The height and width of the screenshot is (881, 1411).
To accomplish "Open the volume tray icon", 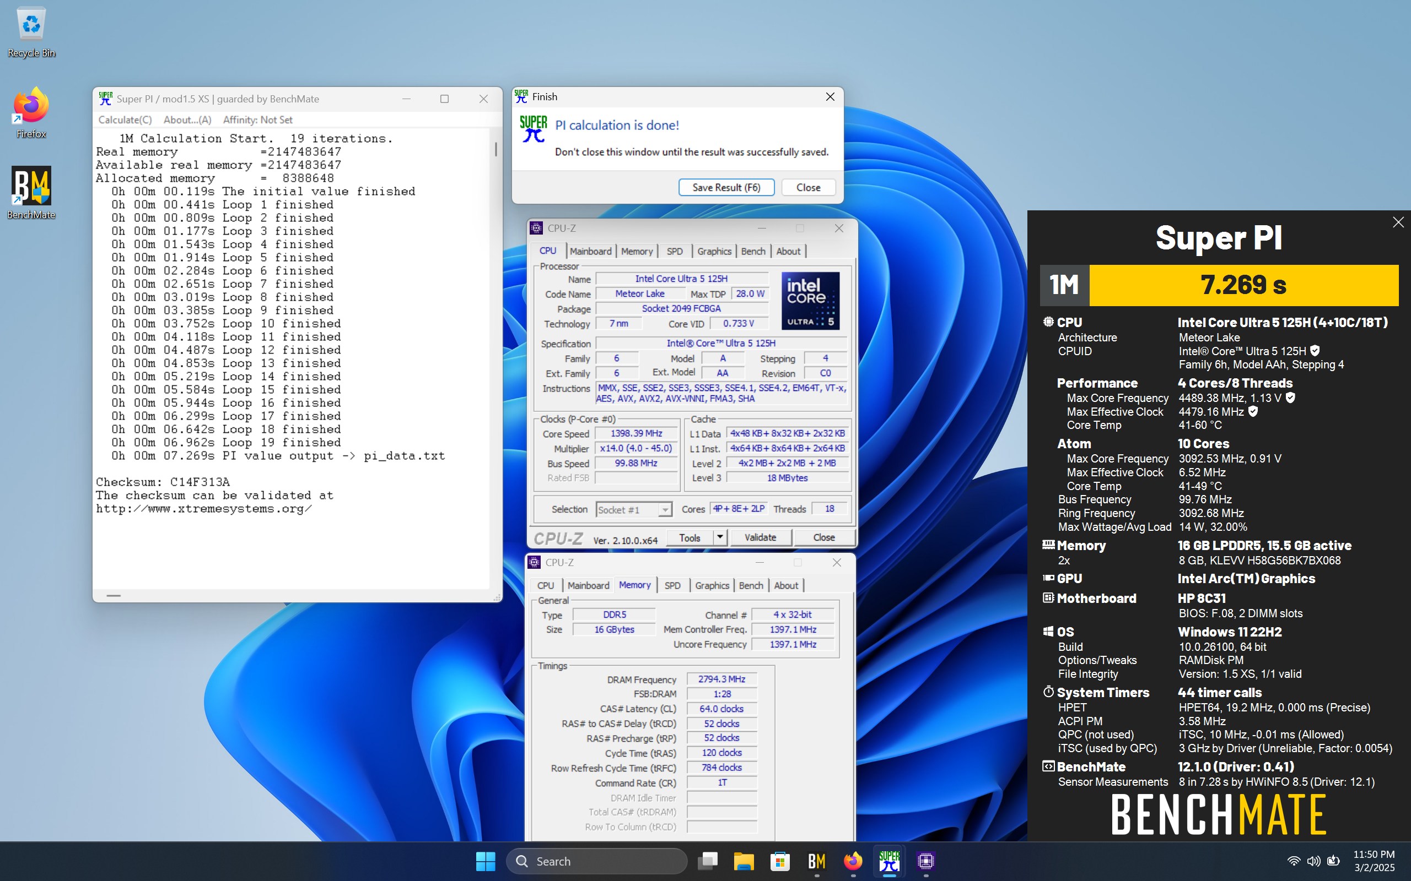I will 1313,861.
